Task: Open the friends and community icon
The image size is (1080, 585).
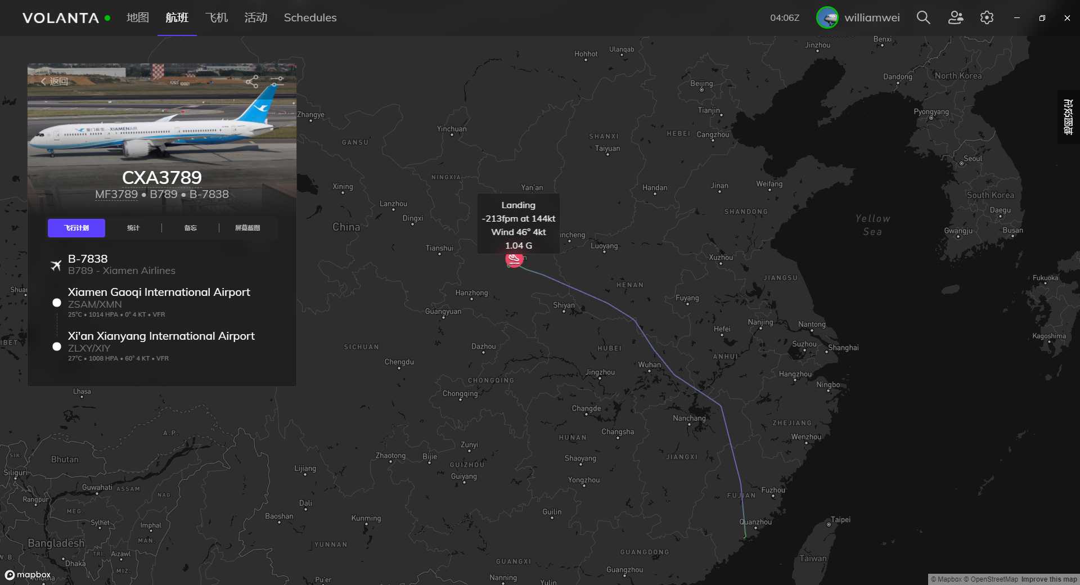Action: coord(955,17)
